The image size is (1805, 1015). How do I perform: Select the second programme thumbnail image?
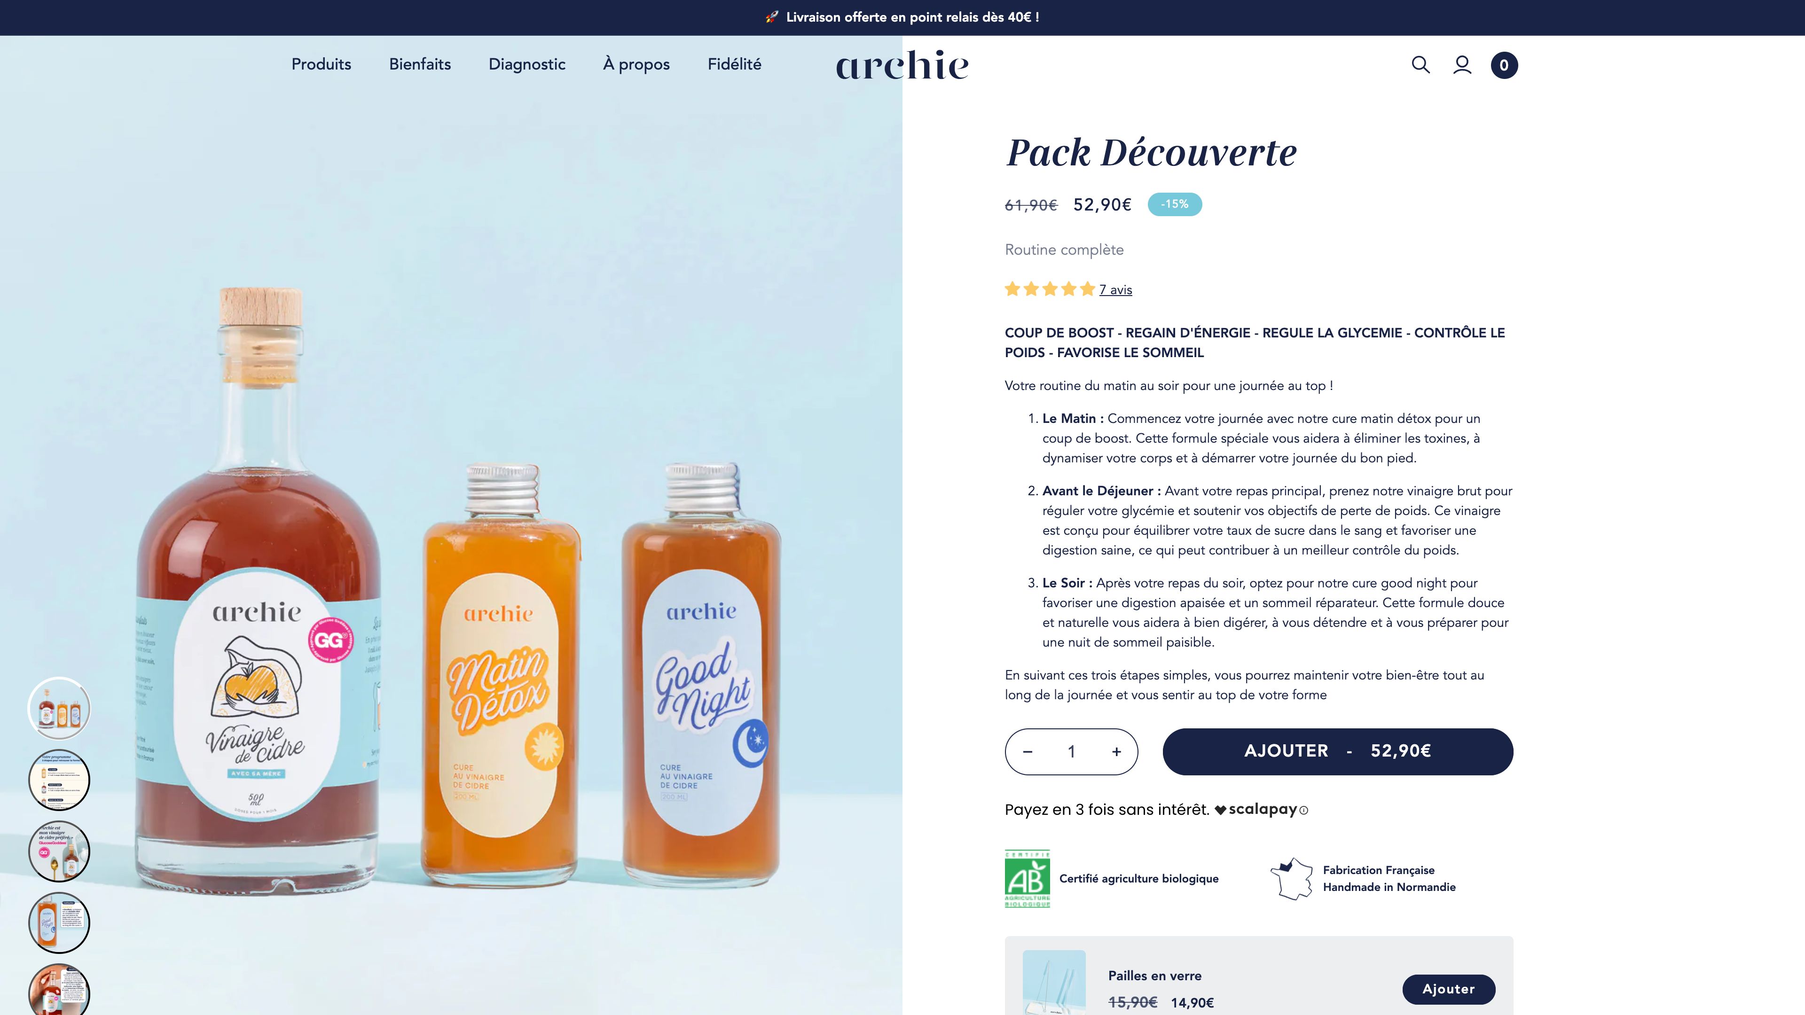[x=59, y=780]
